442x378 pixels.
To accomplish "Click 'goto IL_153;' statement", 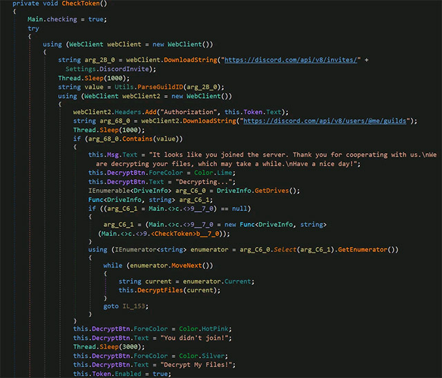I will click(126, 306).
